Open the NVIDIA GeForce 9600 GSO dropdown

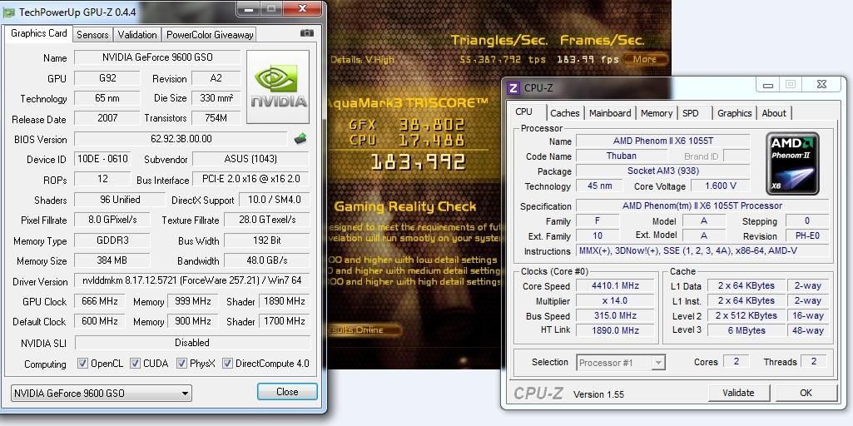(102, 393)
